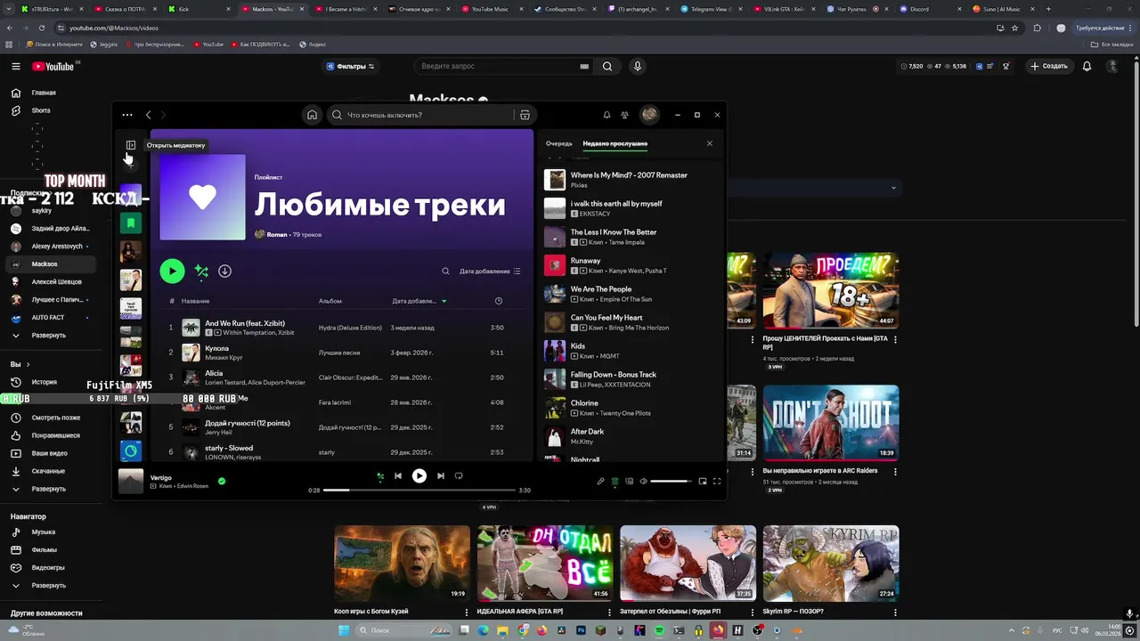Start YouTube voice search microphone
The height and width of the screenshot is (641, 1140).
(637, 66)
